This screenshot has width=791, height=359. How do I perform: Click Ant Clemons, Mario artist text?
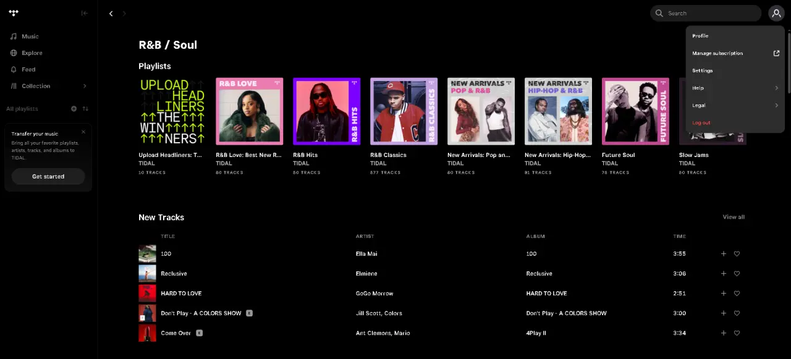pyautogui.click(x=383, y=333)
